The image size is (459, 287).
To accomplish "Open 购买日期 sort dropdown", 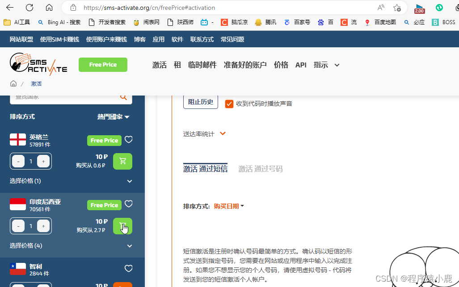I will [229, 206].
